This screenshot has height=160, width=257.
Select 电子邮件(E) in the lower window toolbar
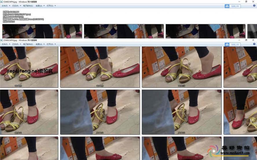(x=28, y=44)
